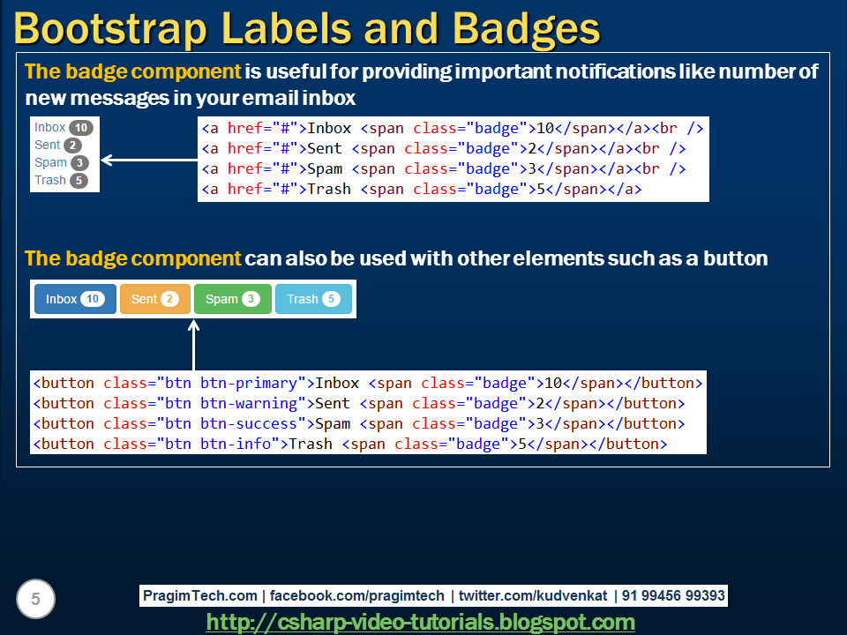Open the Sent link in the email list
Image resolution: width=847 pixels, height=635 pixels.
46,145
